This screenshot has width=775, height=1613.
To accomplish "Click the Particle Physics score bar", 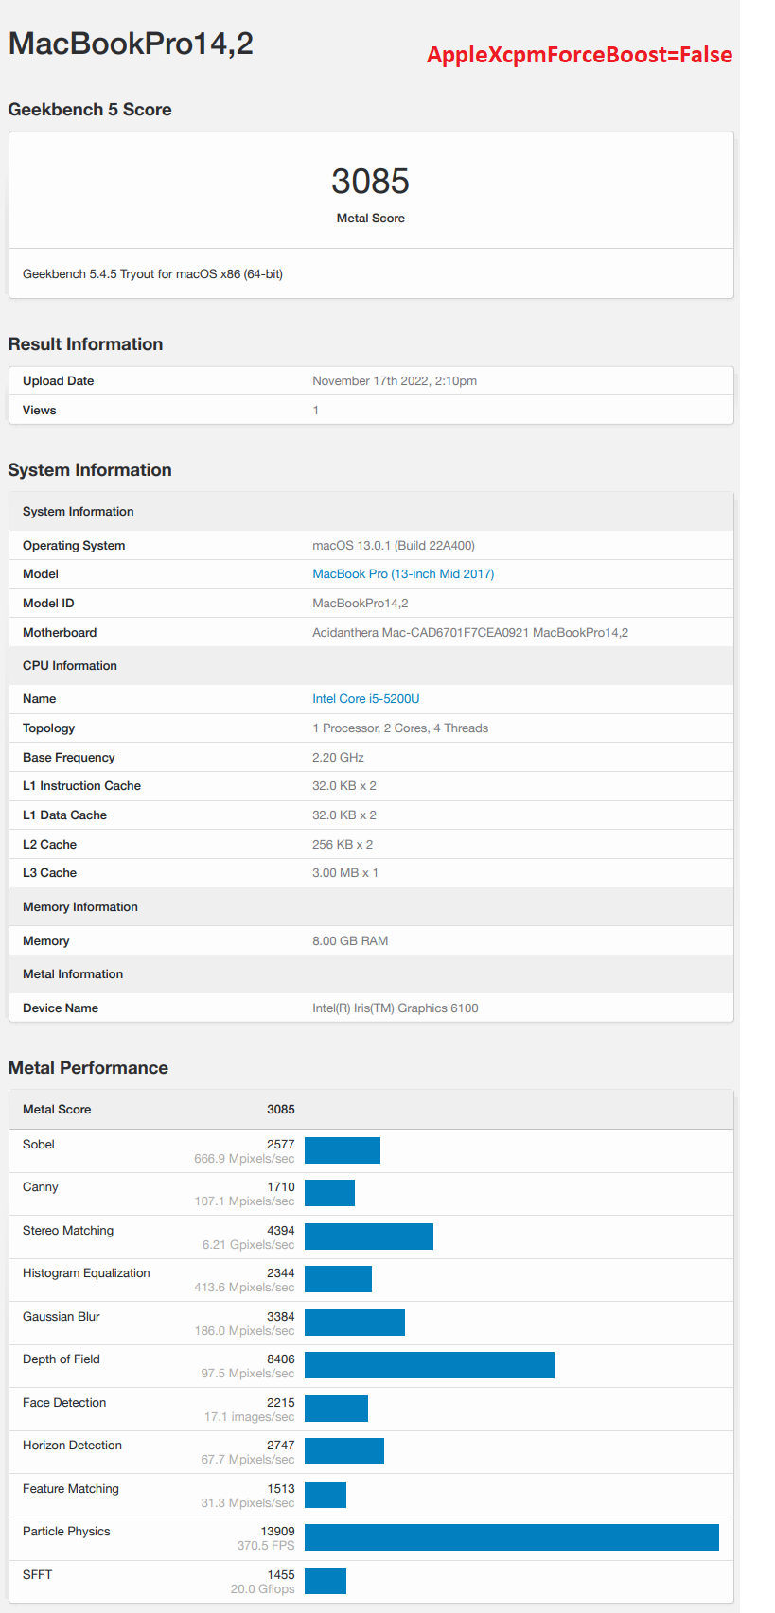I will [512, 1537].
